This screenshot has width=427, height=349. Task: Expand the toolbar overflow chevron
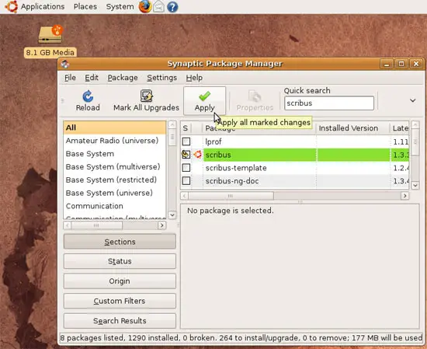[x=413, y=100]
